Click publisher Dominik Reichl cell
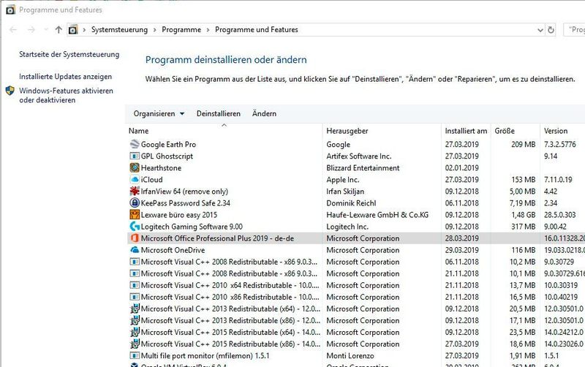This screenshot has height=367, width=585. pyautogui.click(x=351, y=203)
